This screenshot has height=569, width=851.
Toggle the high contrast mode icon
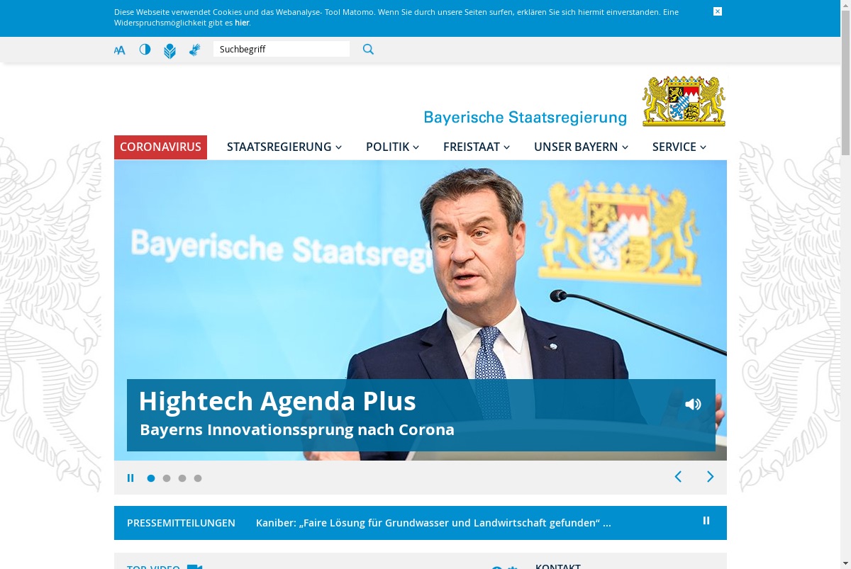(145, 49)
